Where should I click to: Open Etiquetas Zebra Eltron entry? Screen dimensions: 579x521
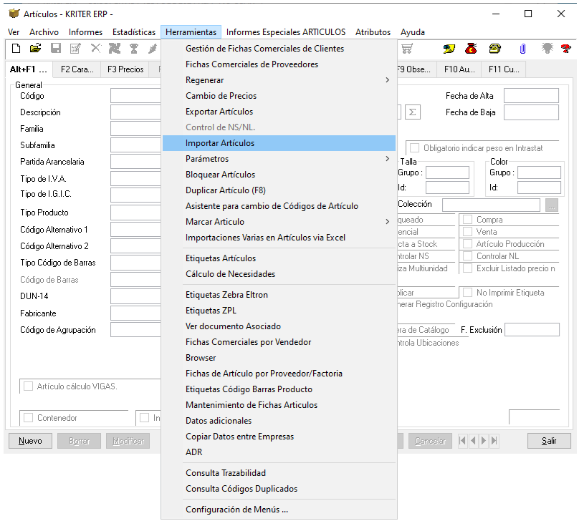[279, 295]
